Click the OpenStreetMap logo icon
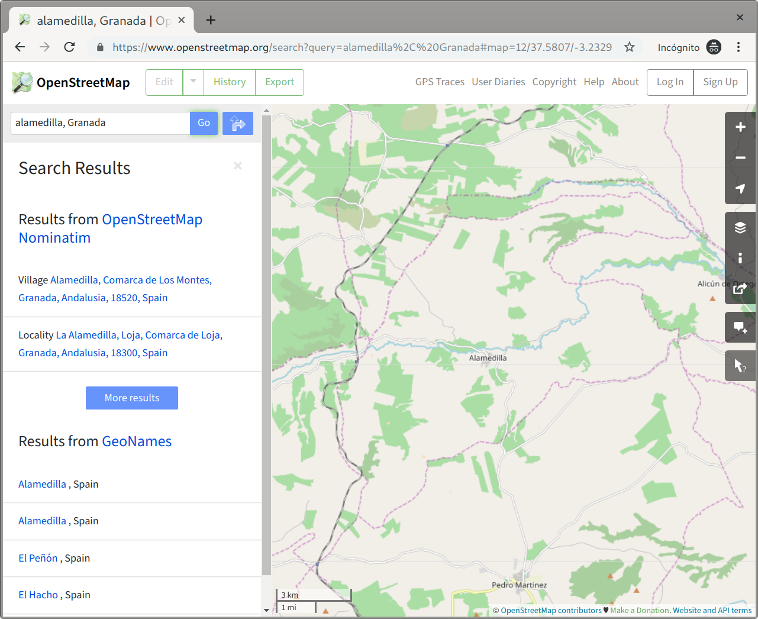This screenshot has width=758, height=619. [x=22, y=82]
